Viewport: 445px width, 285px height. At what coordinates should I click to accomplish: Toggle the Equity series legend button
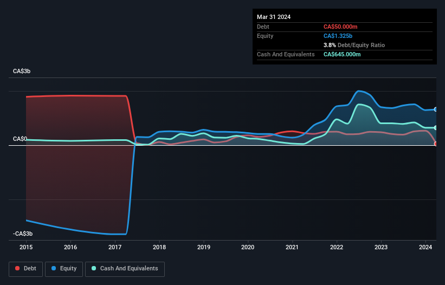pyautogui.click(x=64, y=269)
